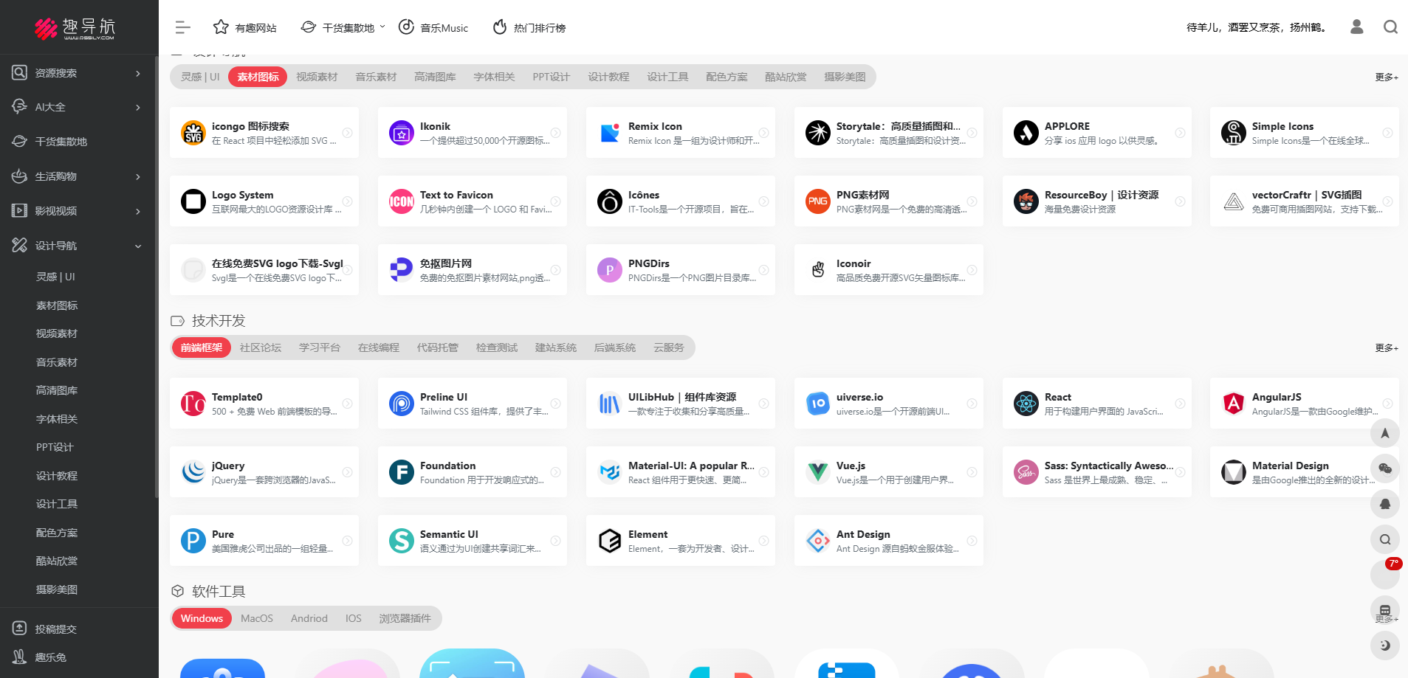Open the 干货集散地 dropdown in top navigation

point(343,28)
